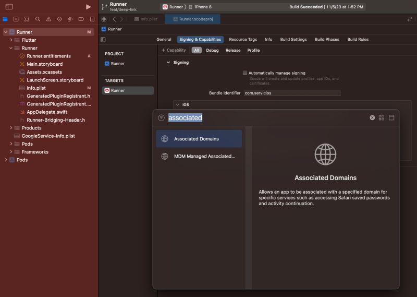417x297 pixels.
Task: Collapse the Runner group folder
Action: pyautogui.click(x=11, y=48)
